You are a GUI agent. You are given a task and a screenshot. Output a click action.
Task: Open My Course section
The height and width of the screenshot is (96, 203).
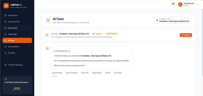17,28
